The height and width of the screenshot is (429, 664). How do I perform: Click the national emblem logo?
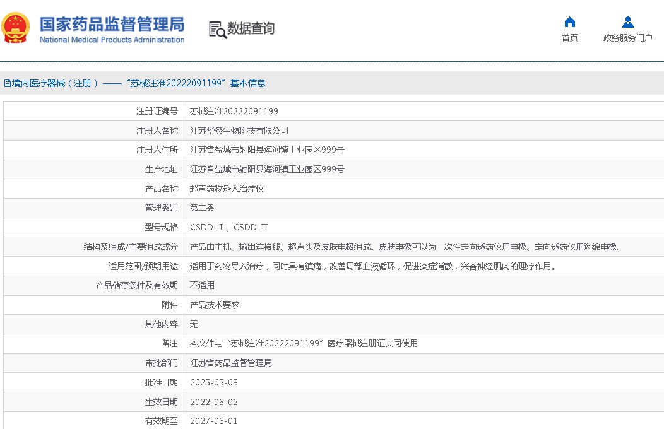click(x=16, y=28)
